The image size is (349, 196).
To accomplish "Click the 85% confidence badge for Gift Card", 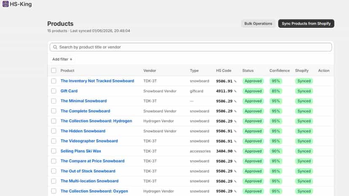I will (x=276, y=91).
